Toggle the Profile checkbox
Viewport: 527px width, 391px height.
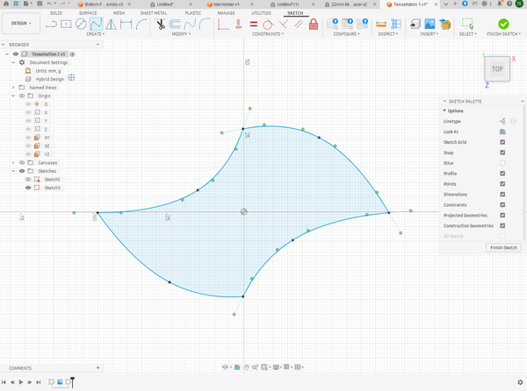(502, 174)
